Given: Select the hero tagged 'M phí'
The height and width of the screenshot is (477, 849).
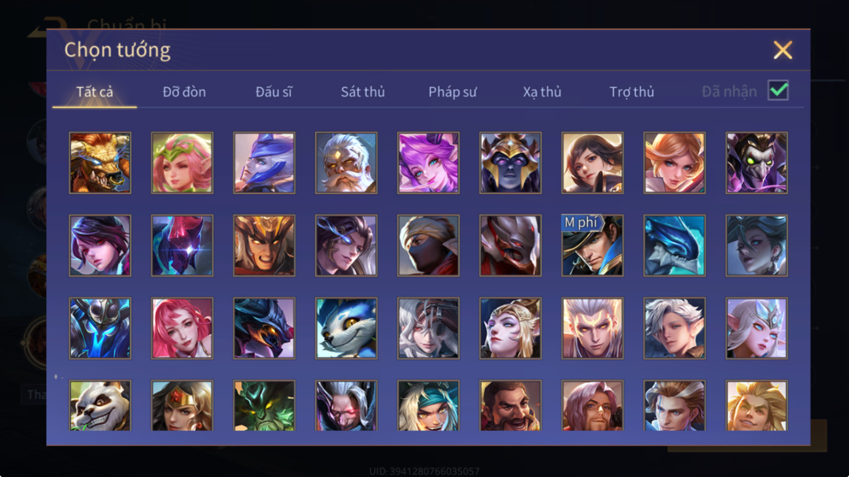Looking at the screenshot, I should click(x=592, y=245).
